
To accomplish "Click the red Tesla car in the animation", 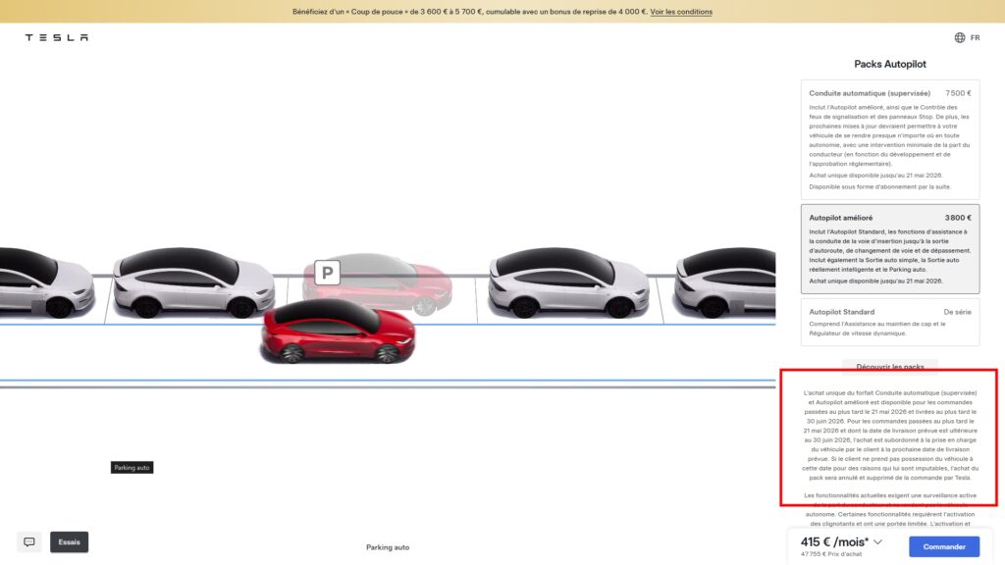I will click(x=338, y=332).
